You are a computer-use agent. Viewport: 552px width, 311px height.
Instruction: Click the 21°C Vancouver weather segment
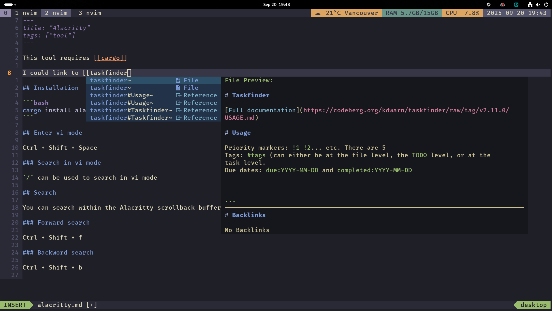tap(347, 13)
